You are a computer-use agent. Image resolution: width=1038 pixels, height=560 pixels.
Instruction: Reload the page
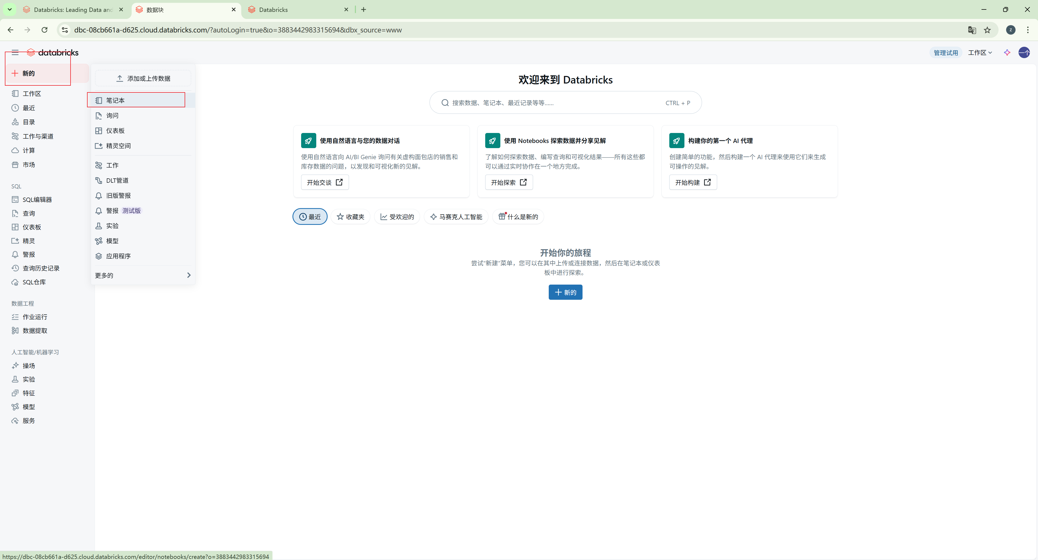(x=44, y=30)
